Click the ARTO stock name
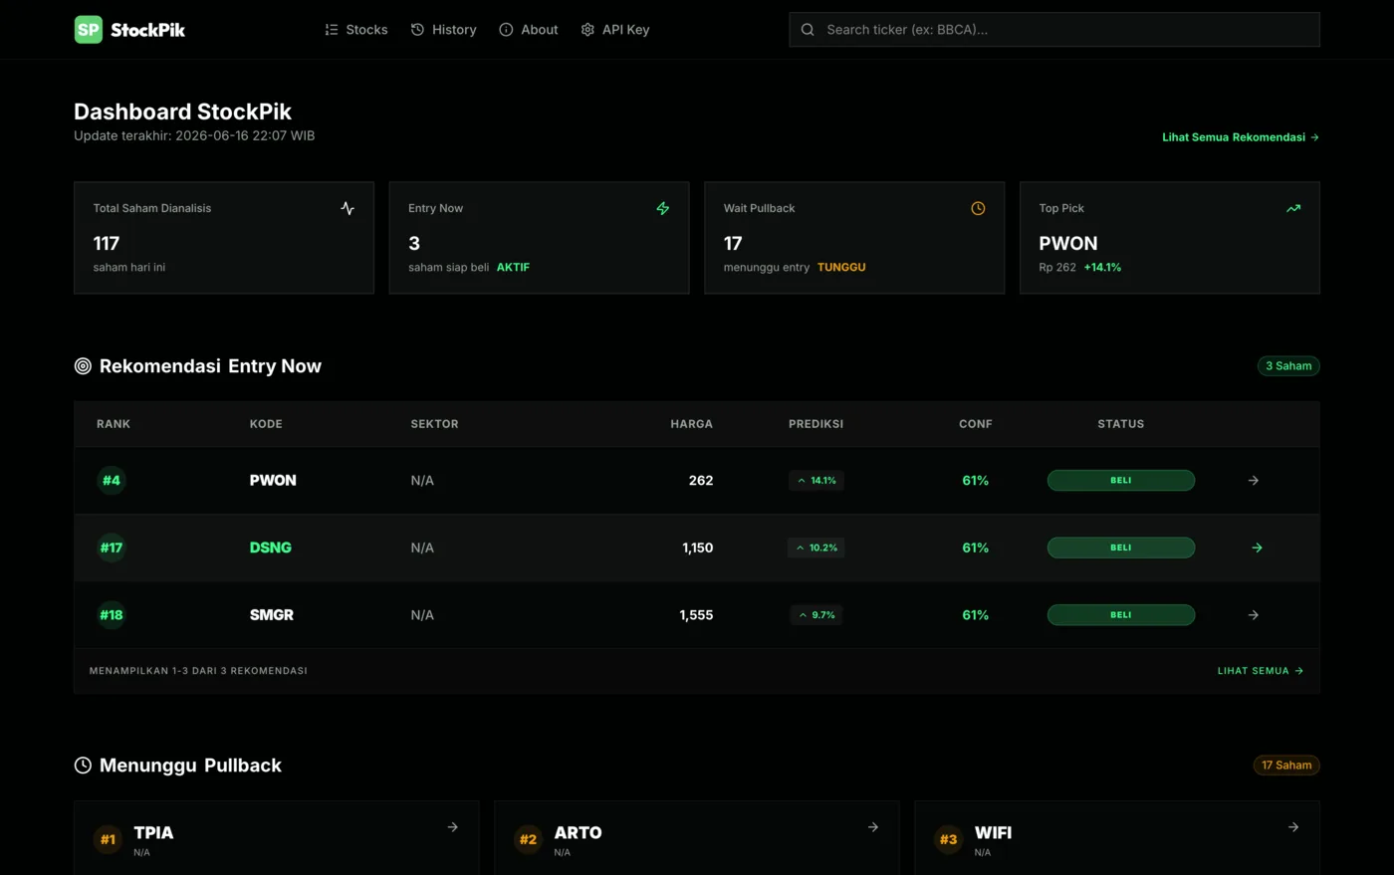This screenshot has width=1394, height=875. 579,833
